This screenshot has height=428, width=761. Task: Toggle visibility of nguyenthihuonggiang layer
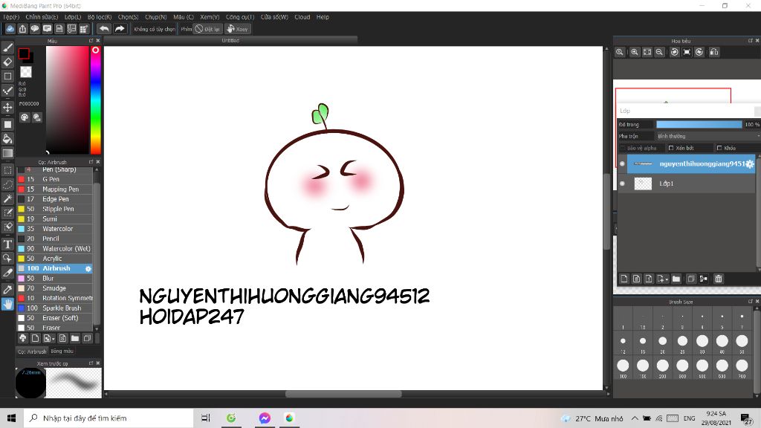click(622, 164)
